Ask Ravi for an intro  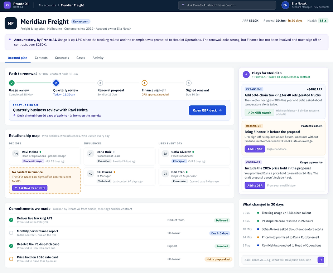tap(30, 188)
